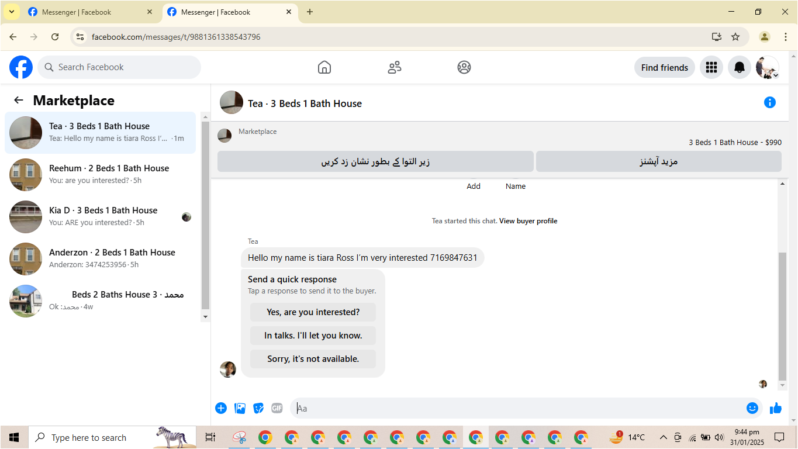Open the Windows notification center
This screenshot has height=449, width=798.
coord(779,437)
